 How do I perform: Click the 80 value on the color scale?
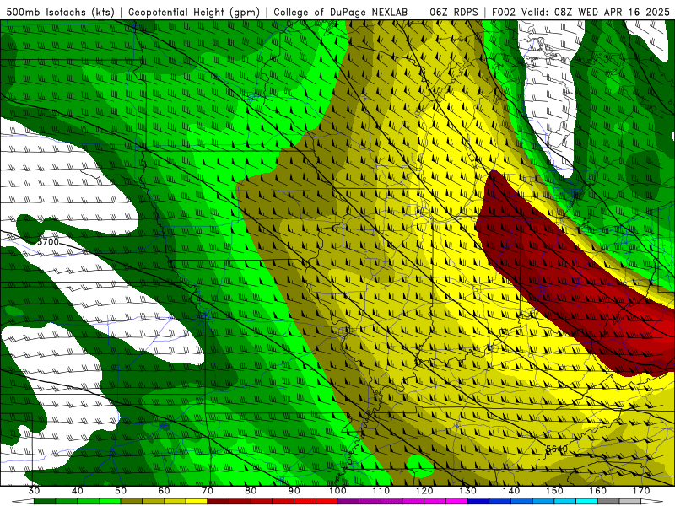click(251, 491)
